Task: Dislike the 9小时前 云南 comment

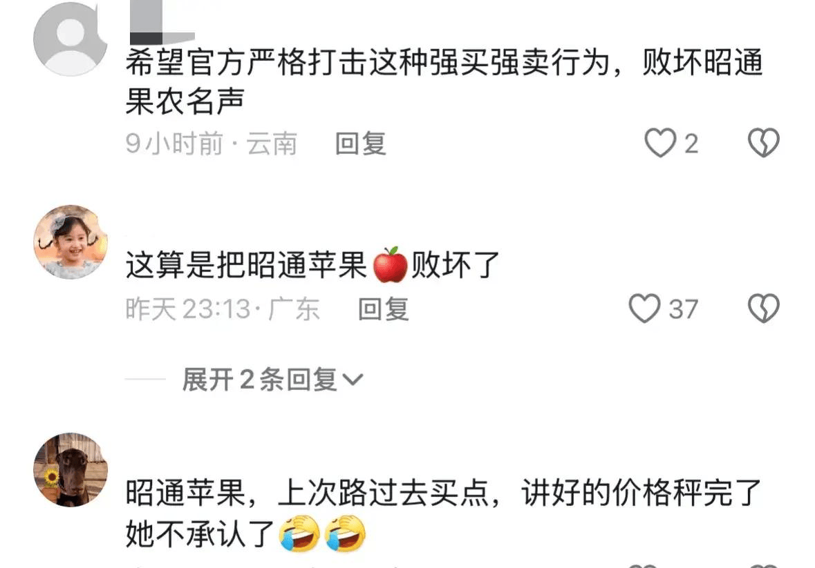Action: (764, 143)
